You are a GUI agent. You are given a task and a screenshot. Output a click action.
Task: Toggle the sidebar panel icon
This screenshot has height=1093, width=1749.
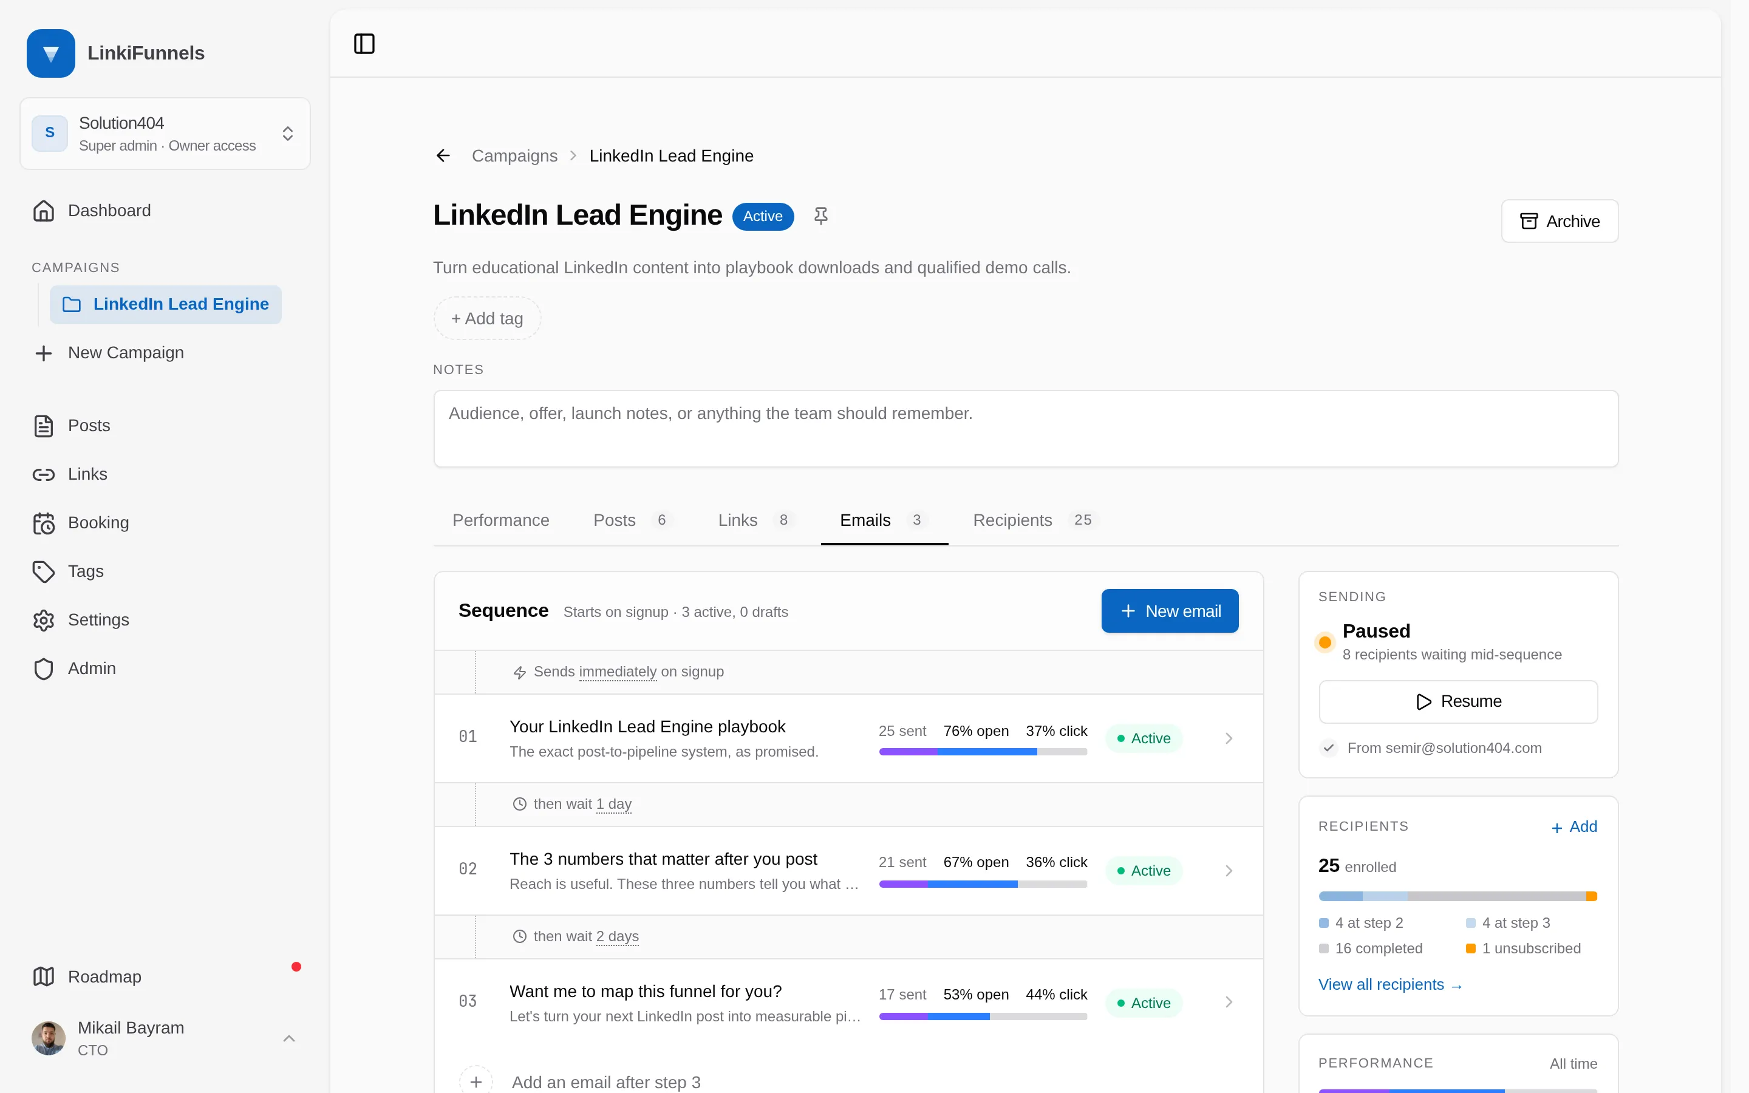[364, 44]
